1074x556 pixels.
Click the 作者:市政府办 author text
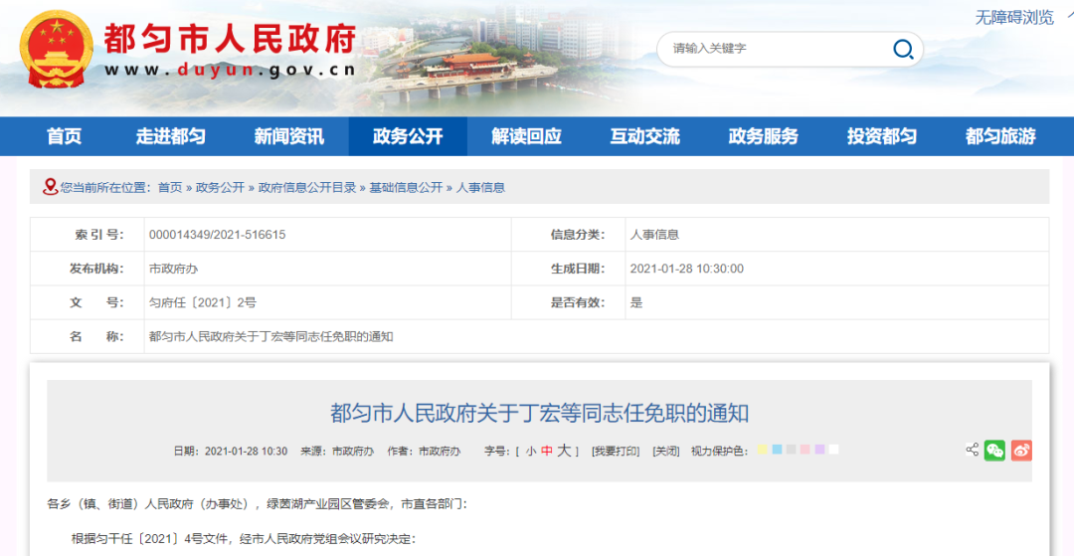click(424, 452)
